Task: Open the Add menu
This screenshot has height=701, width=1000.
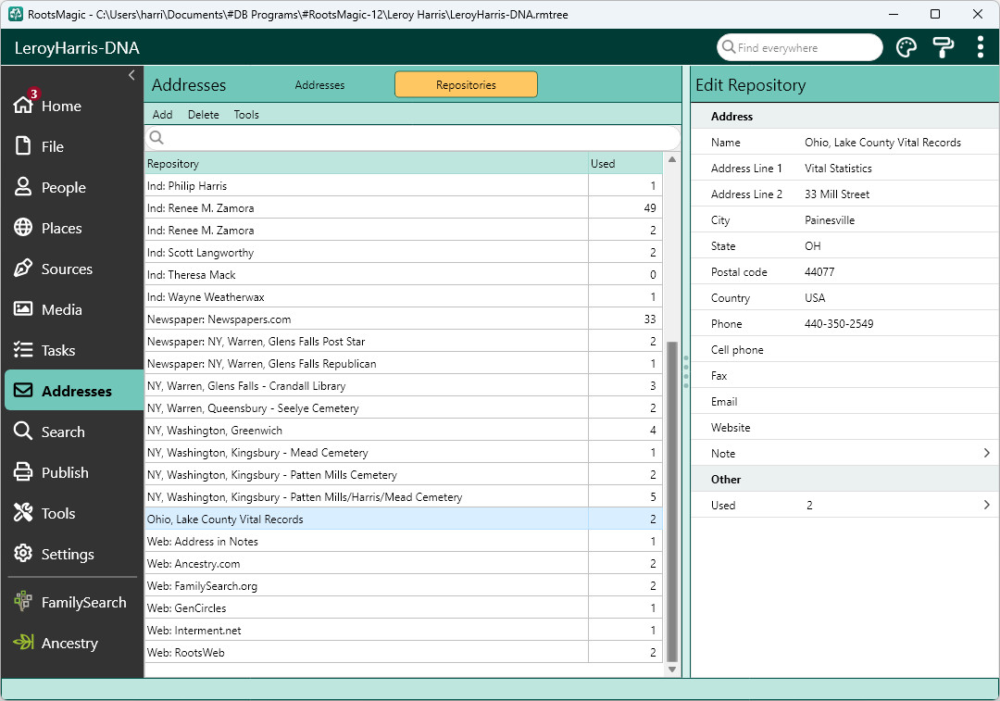Action: point(163,114)
